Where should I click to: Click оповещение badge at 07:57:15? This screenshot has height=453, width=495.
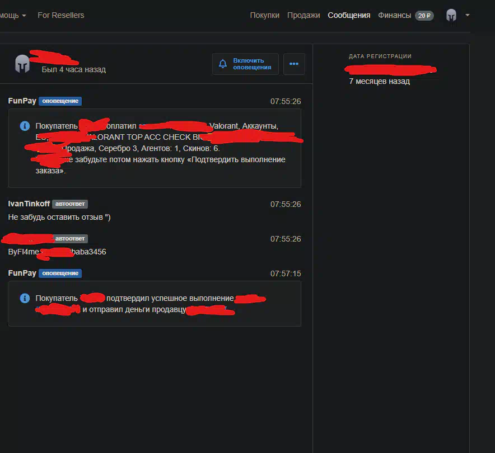pyautogui.click(x=60, y=273)
